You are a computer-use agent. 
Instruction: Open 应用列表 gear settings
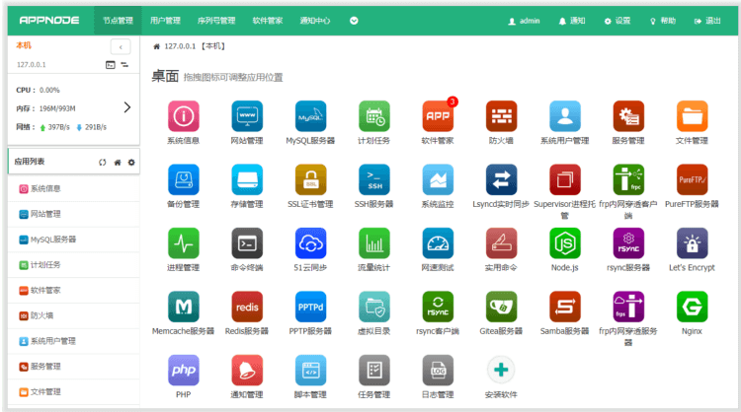tap(131, 163)
